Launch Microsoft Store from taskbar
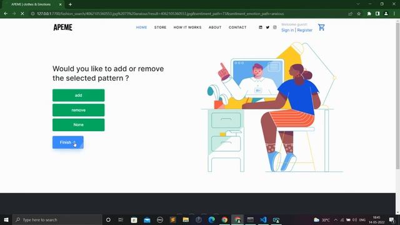 (x=134, y=219)
